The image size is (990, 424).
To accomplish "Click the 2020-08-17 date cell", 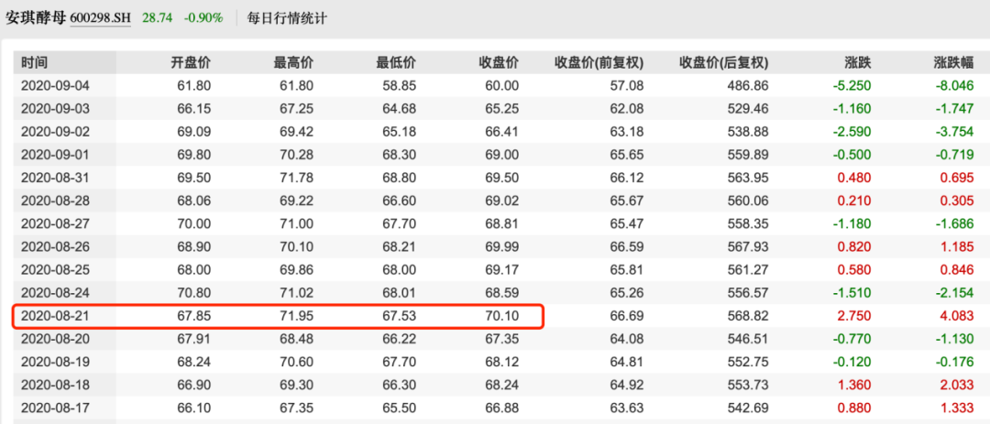I will [x=56, y=408].
